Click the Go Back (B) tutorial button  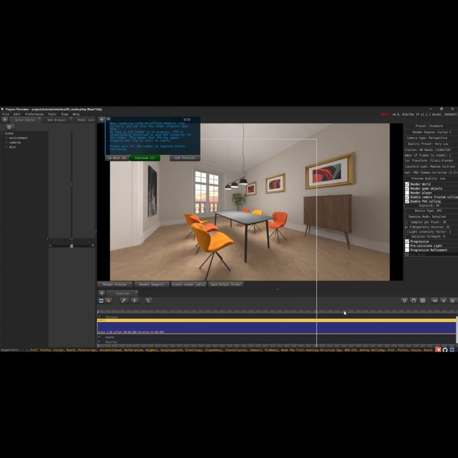click(x=117, y=158)
